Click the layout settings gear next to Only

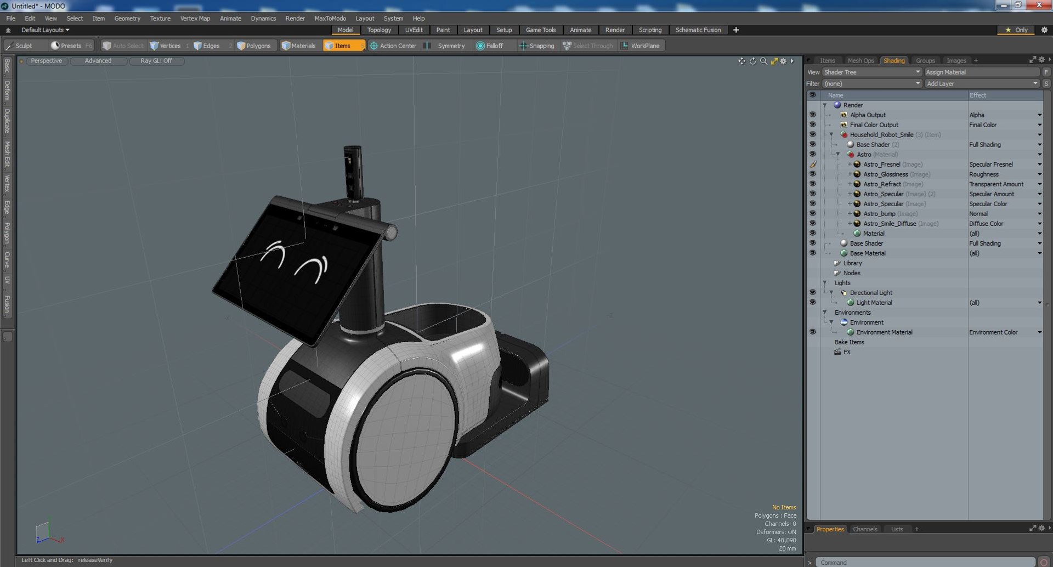(1044, 30)
